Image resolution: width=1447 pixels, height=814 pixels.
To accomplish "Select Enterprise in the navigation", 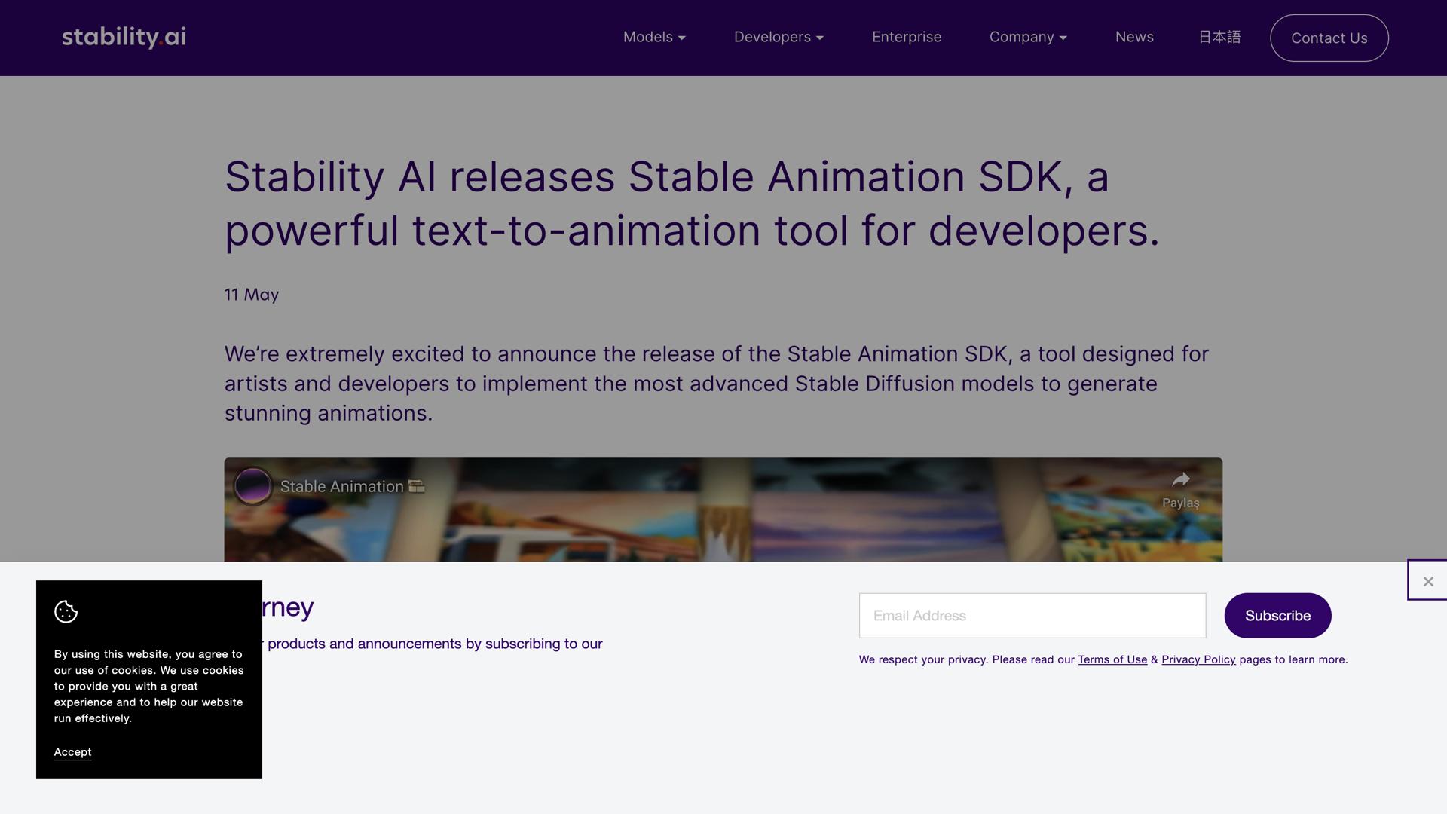I will pos(907,37).
